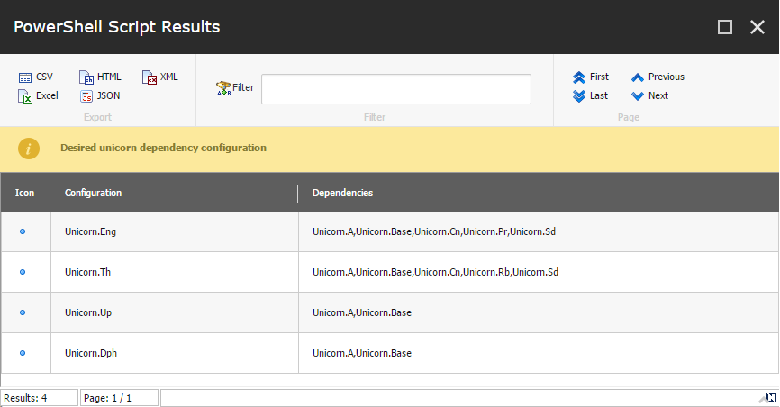Export results as XML
The width and height of the screenshot is (780, 407).
[x=160, y=77]
